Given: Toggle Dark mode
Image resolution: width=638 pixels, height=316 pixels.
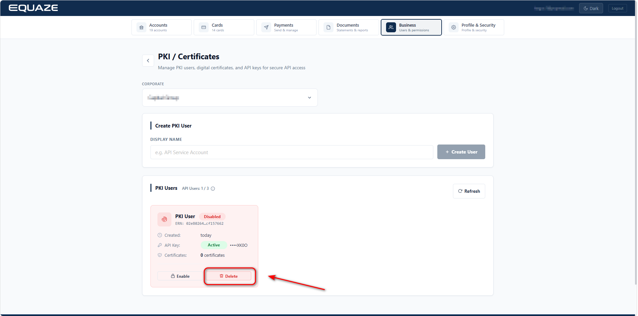Looking at the screenshot, I should click(x=591, y=8).
